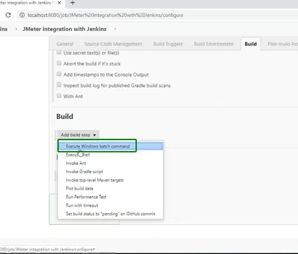Open a new browser tab

coord(72,3)
